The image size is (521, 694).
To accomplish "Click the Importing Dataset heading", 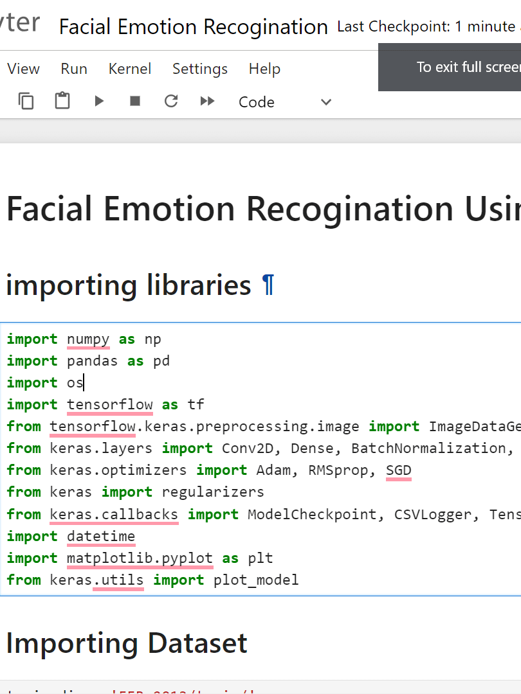I will click(127, 643).
